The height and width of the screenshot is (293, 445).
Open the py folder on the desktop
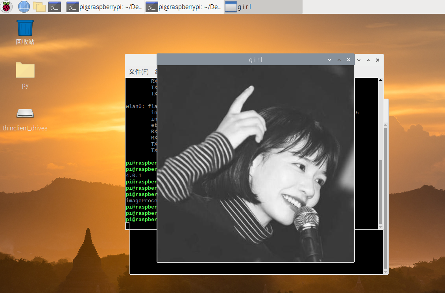pyautogui.click(x=25, y=75)
